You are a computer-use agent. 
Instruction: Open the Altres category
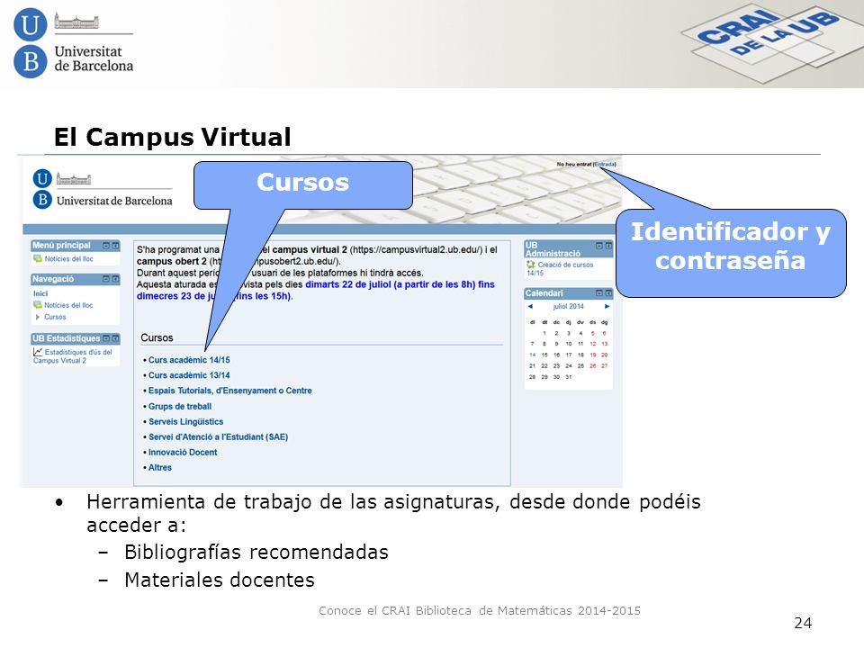pyautogui.click(x=160, y=467)
